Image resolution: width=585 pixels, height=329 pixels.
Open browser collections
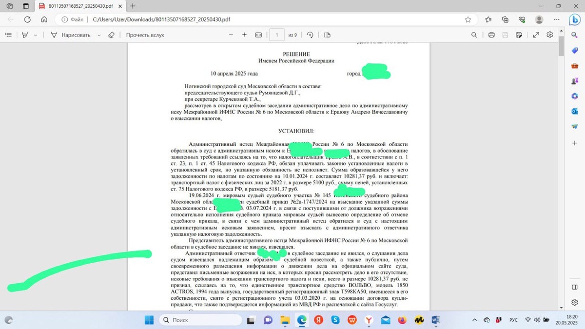tap(505, 19)
